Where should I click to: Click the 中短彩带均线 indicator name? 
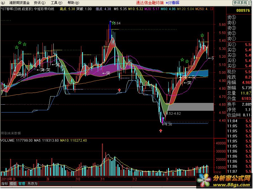pyautogui.click(x=44, y=9)
